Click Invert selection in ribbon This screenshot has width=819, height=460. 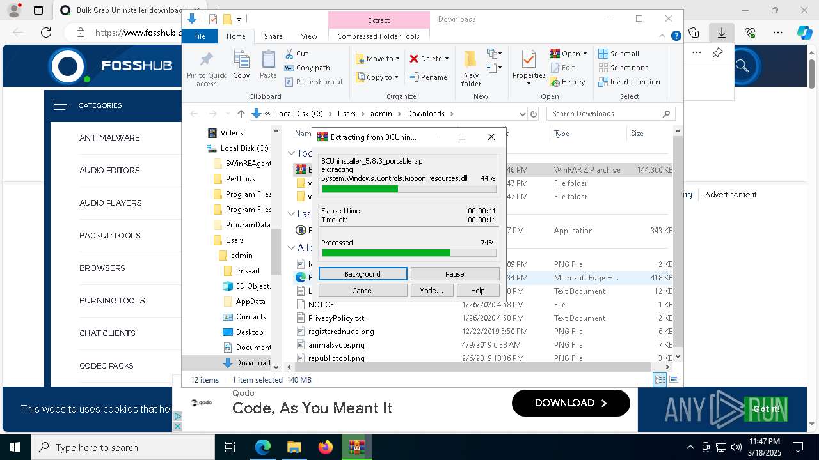(629, 82)
